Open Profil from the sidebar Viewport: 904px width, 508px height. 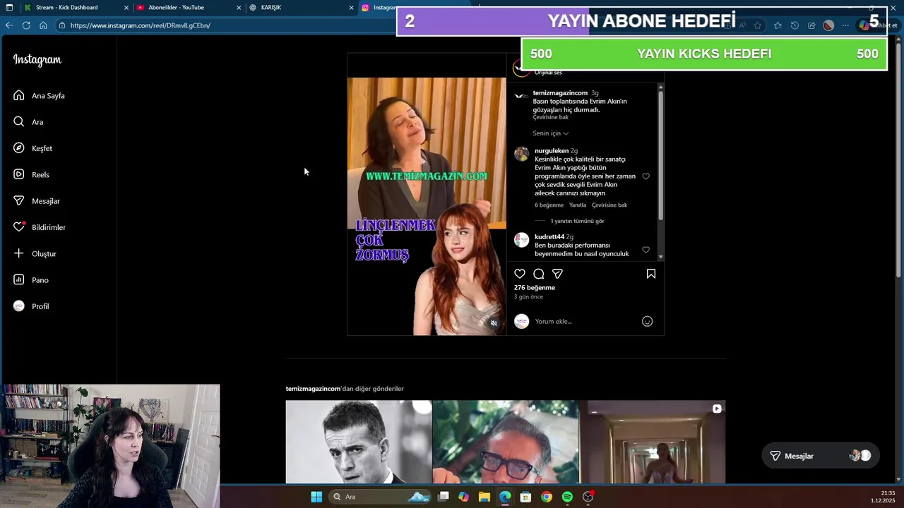(30, 306)
